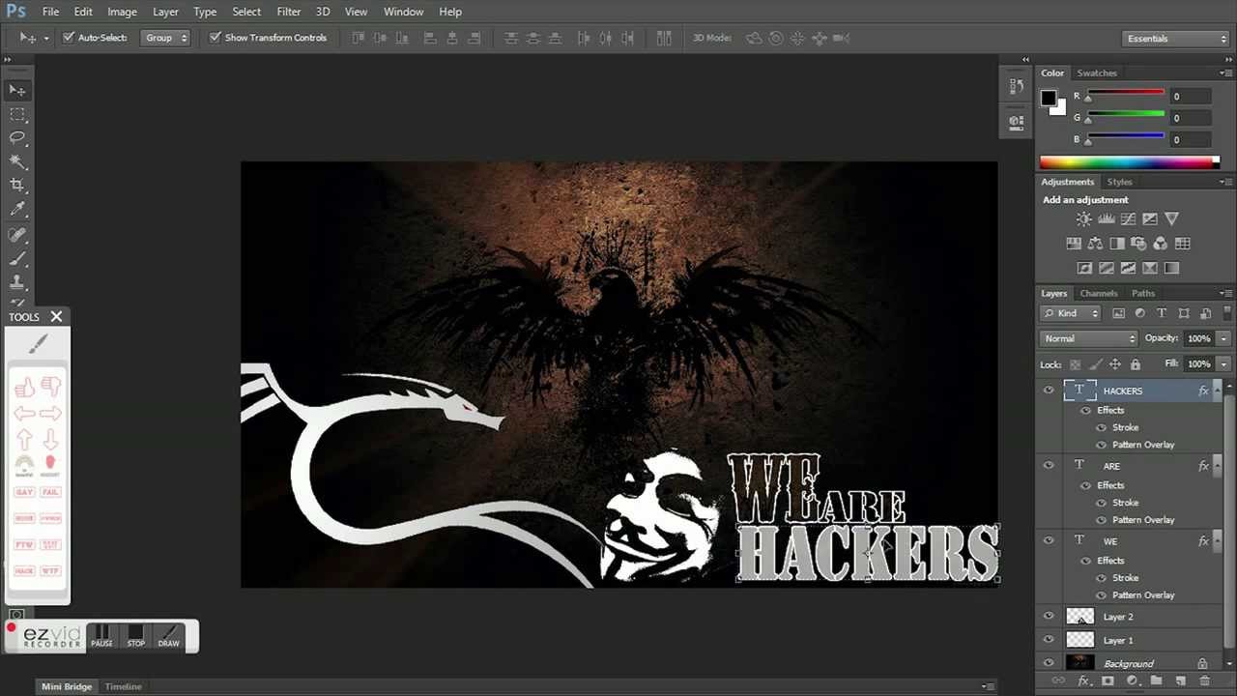
Task: Open the Layer menu
Action: (x=165, y=12)
